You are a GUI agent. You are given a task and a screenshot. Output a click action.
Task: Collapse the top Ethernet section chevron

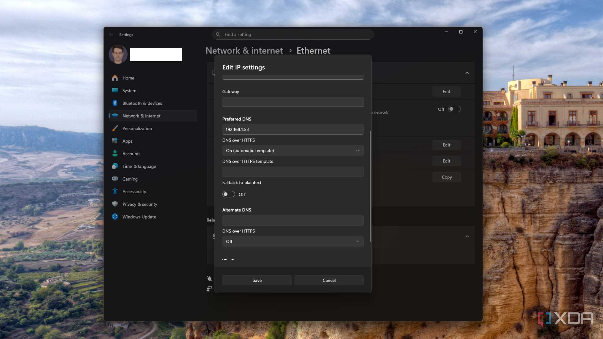pos(467,73)
